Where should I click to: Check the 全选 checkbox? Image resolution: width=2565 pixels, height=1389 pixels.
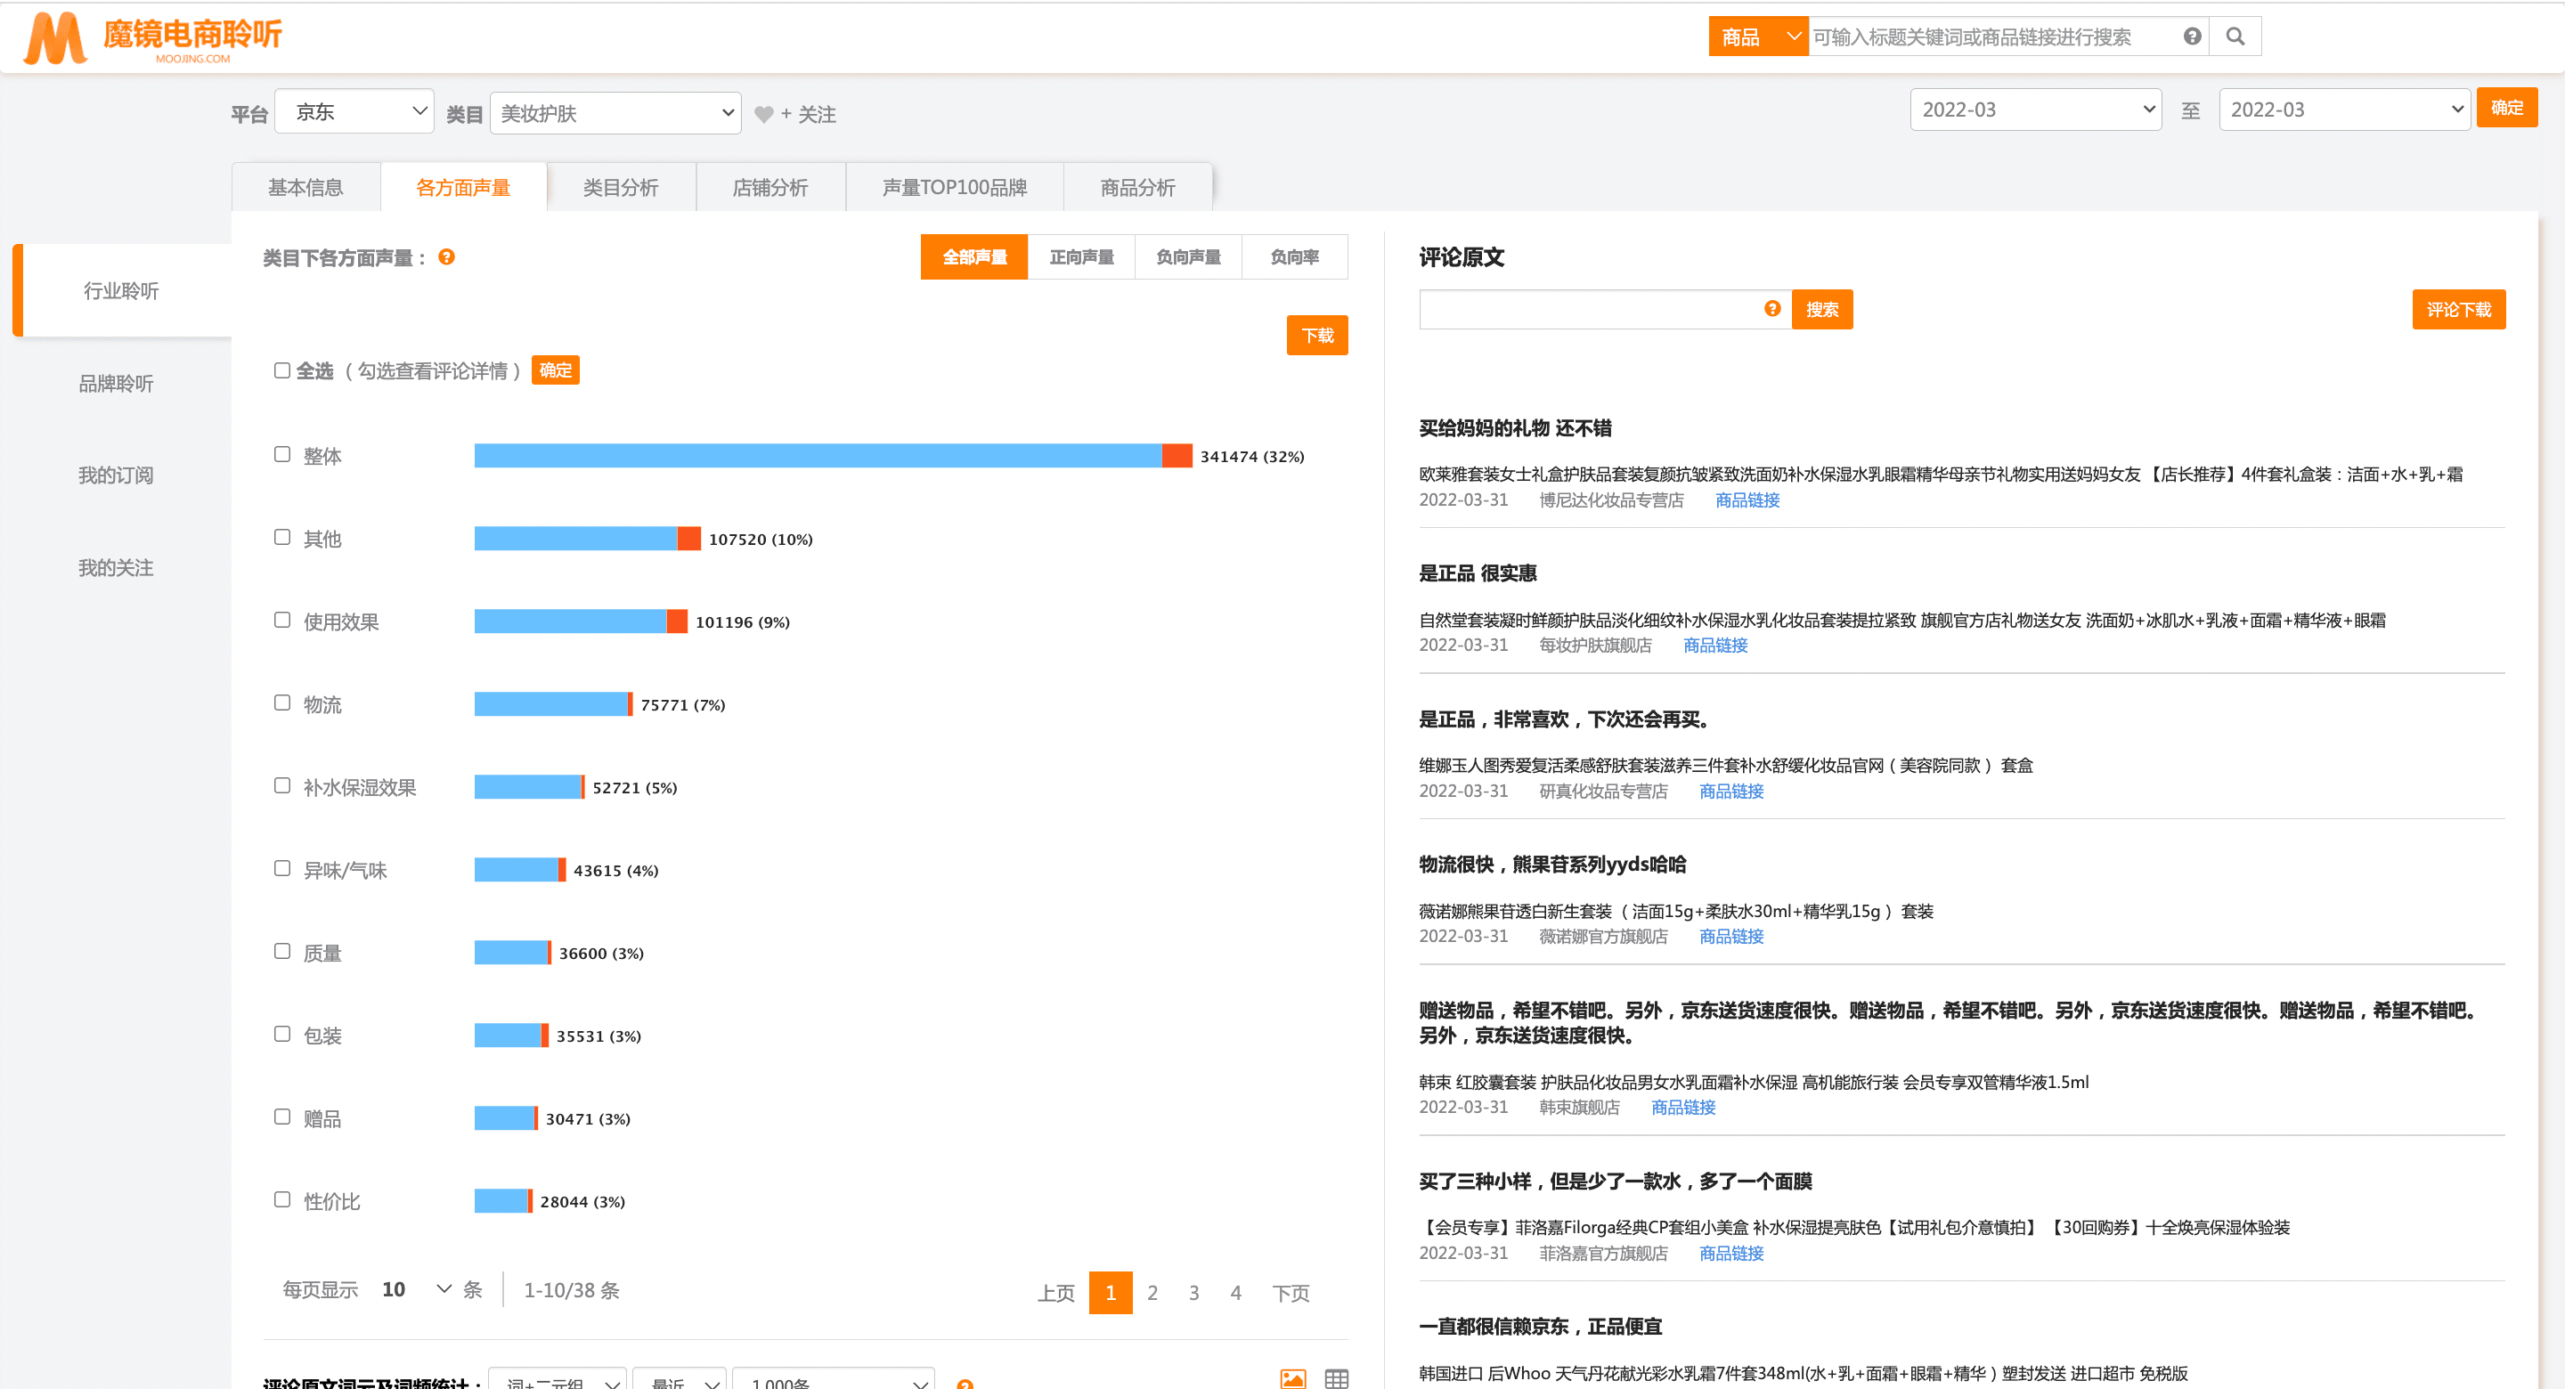pyautogui.click(x=281, y=370)
